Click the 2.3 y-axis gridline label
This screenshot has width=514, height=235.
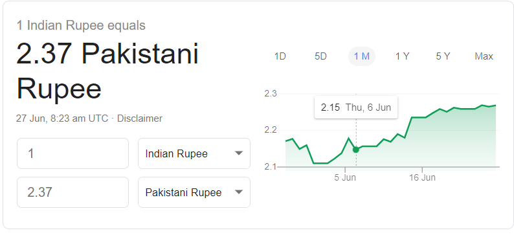271,94
